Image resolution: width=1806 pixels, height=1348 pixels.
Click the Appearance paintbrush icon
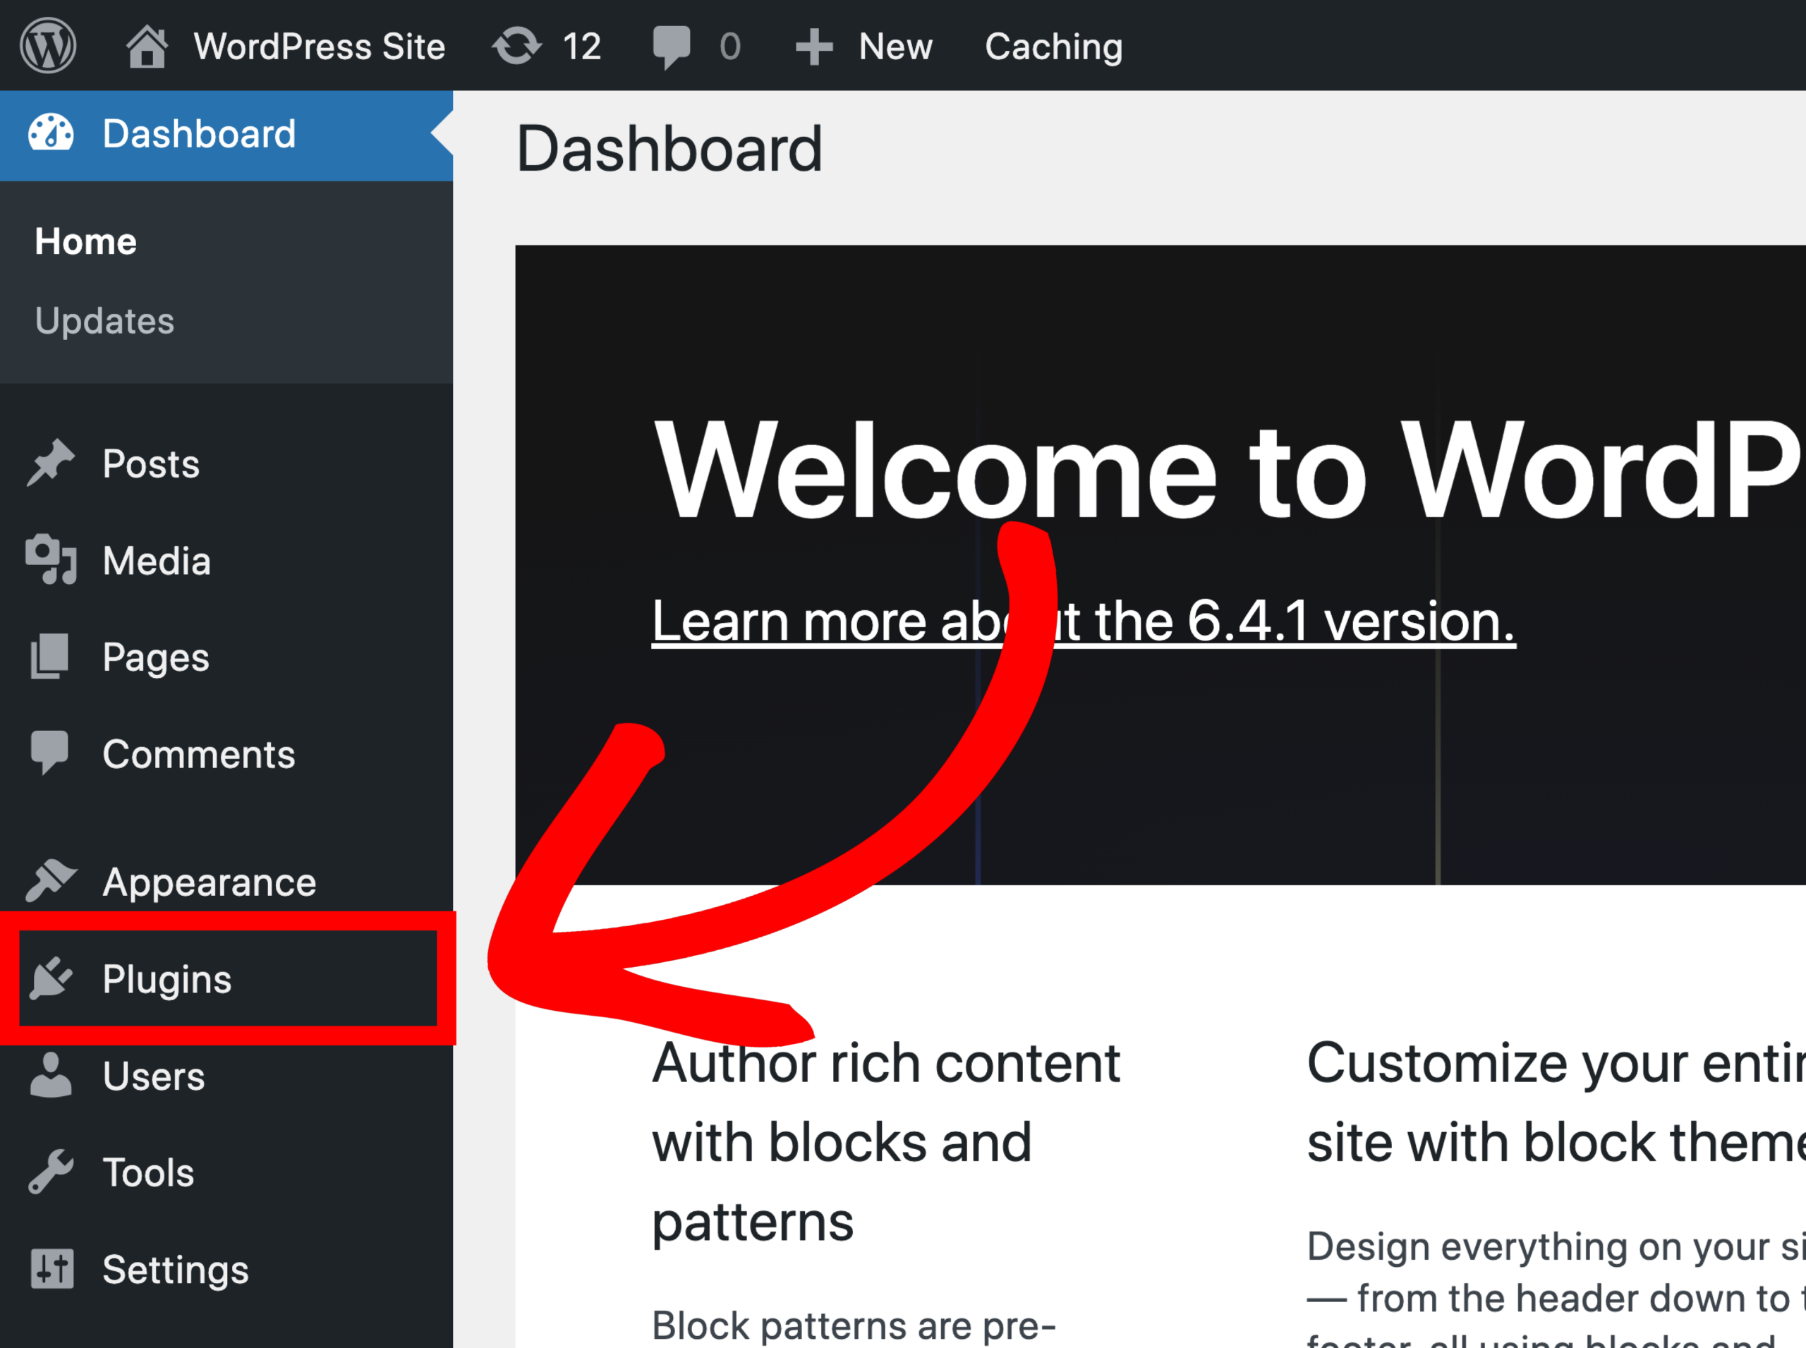pos(51,880)
